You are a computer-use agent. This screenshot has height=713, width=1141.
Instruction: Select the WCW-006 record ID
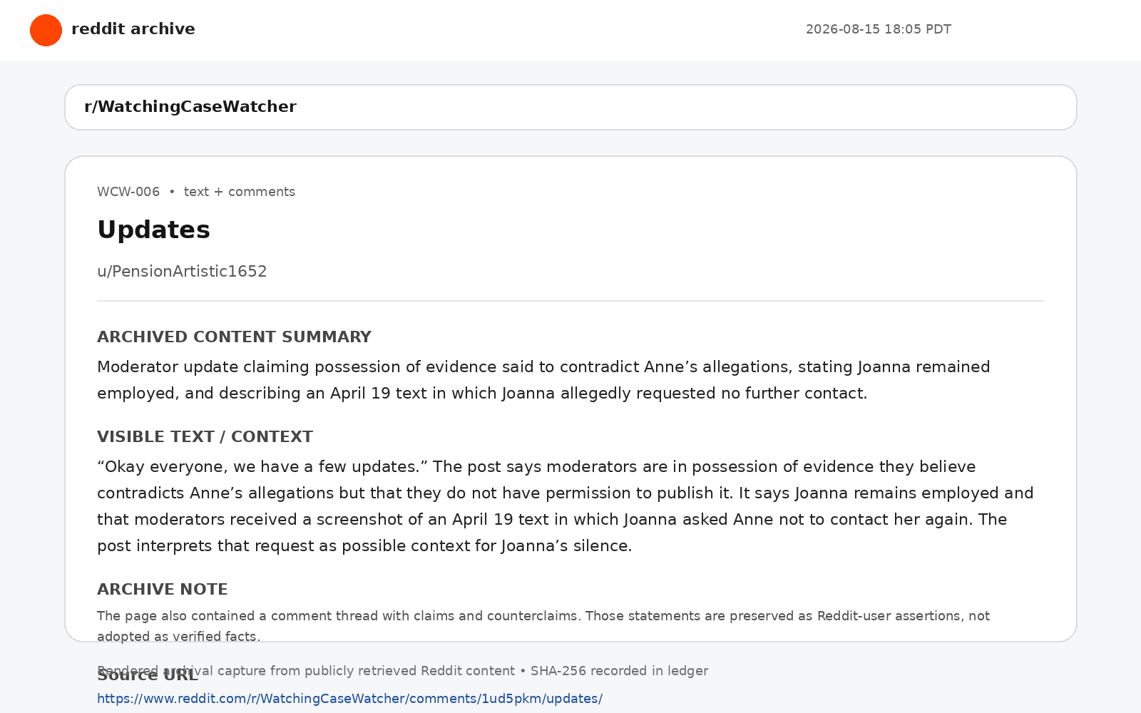[x=128, y=192]
